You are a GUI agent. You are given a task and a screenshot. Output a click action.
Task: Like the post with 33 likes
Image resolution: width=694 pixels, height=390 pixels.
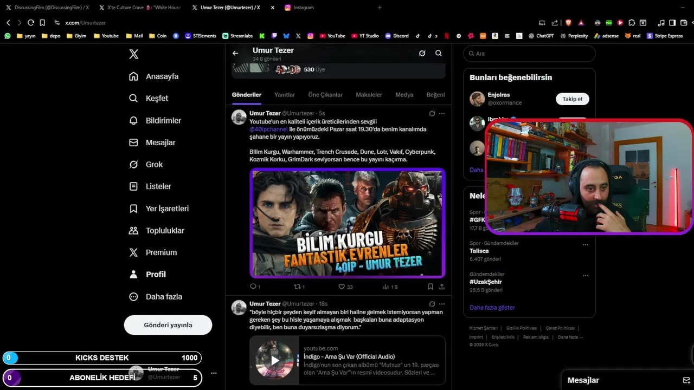tap(345, 287)
